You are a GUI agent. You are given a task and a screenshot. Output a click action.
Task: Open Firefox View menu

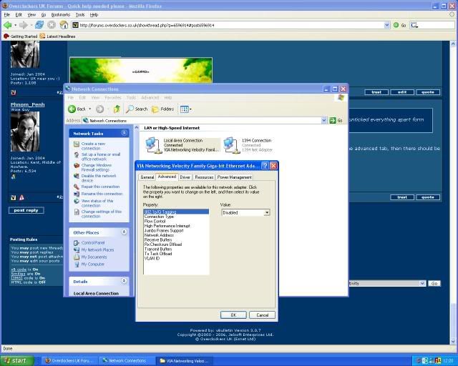point(31,14)
